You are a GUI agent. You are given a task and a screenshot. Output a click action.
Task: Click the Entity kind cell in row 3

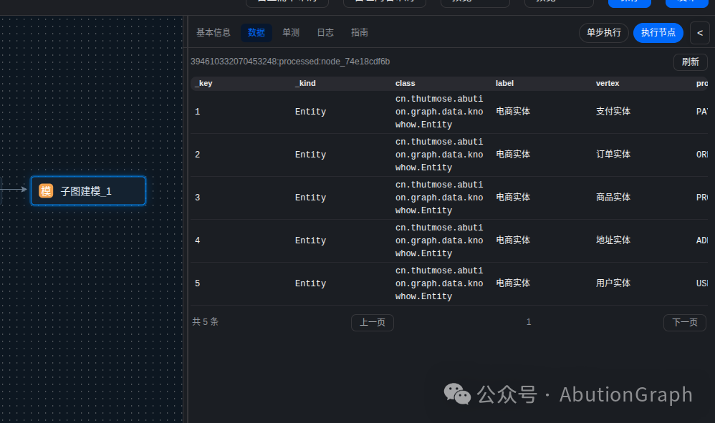310,197
